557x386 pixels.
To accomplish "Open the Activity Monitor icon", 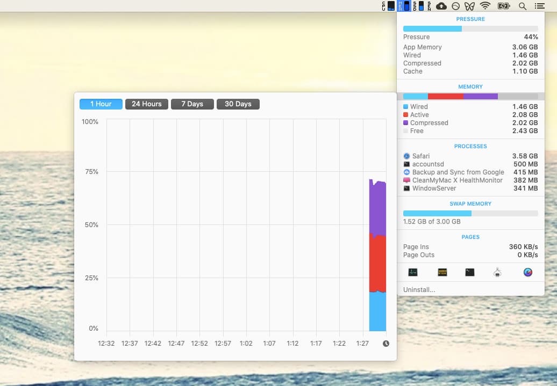I will (x=413, y=272).
